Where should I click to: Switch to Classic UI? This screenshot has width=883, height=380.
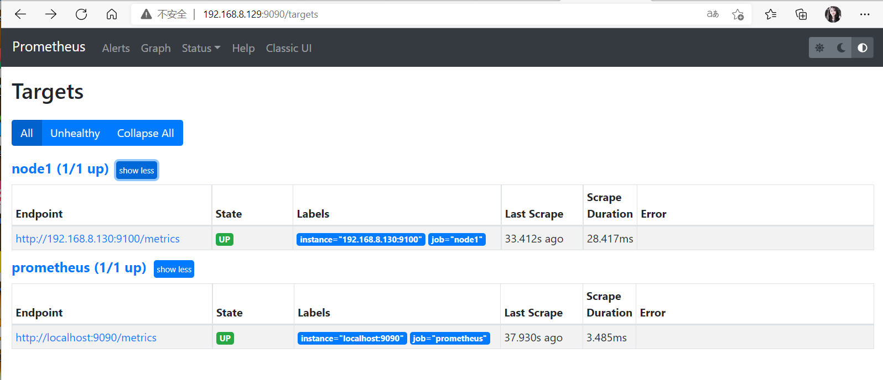289,48
